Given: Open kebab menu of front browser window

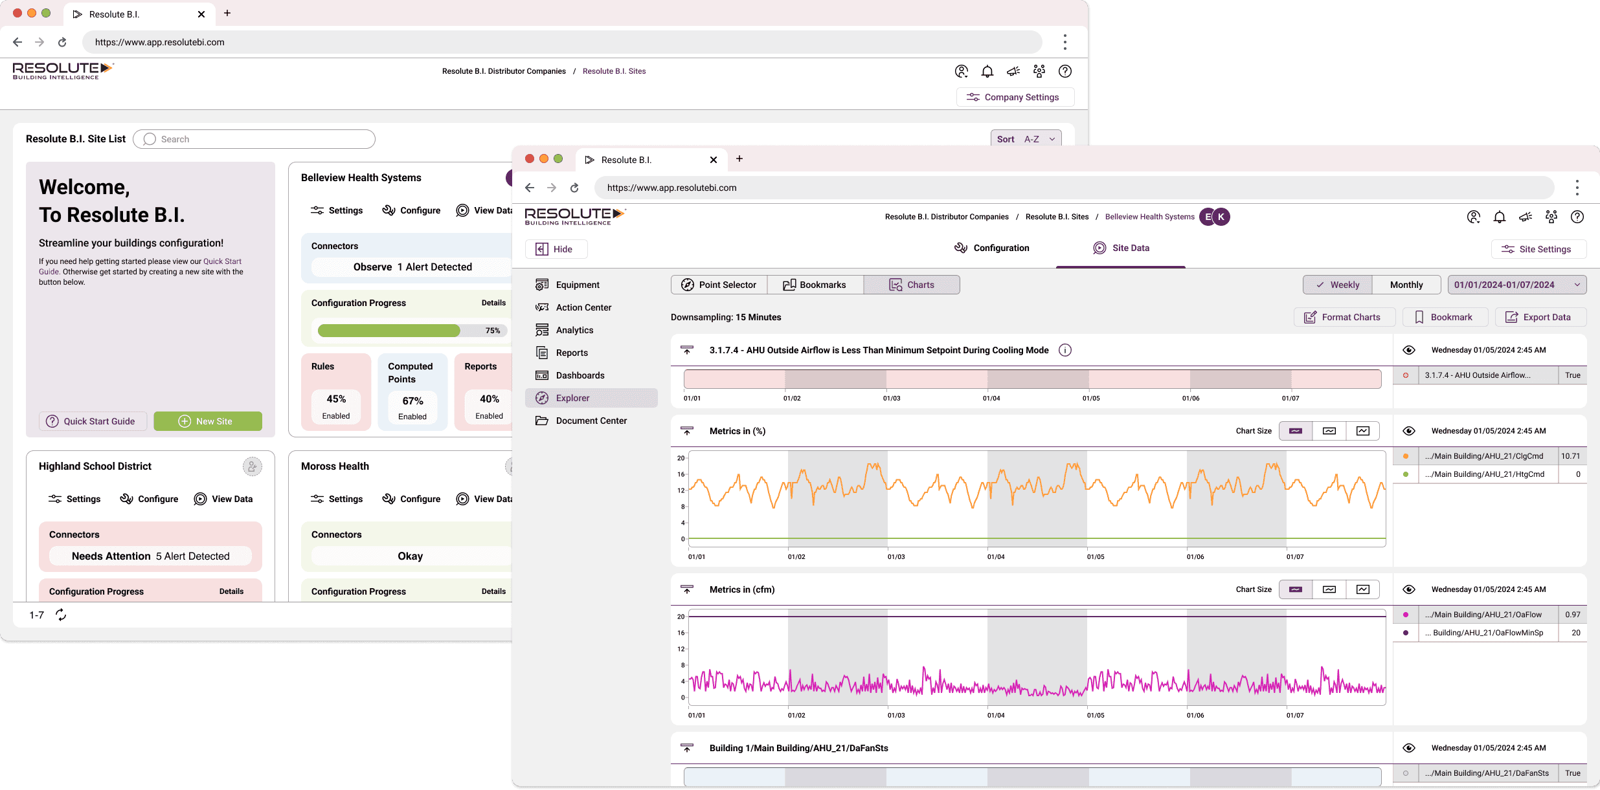Looking at the screenshot, I should [x=1577, y=188].
